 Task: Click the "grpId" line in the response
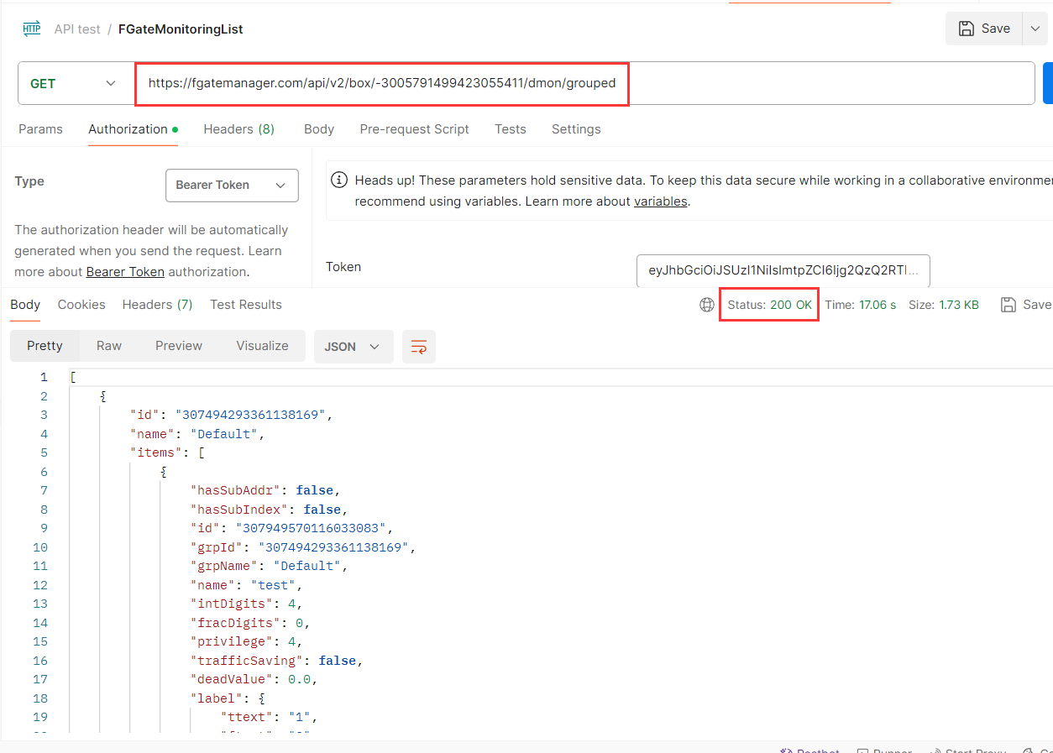tap(303, 547)
